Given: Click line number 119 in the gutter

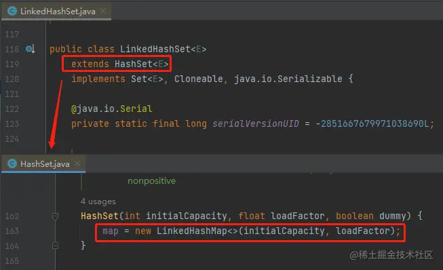Looking at the screenshot, I should pyautogui.click(x=12, y=64).
